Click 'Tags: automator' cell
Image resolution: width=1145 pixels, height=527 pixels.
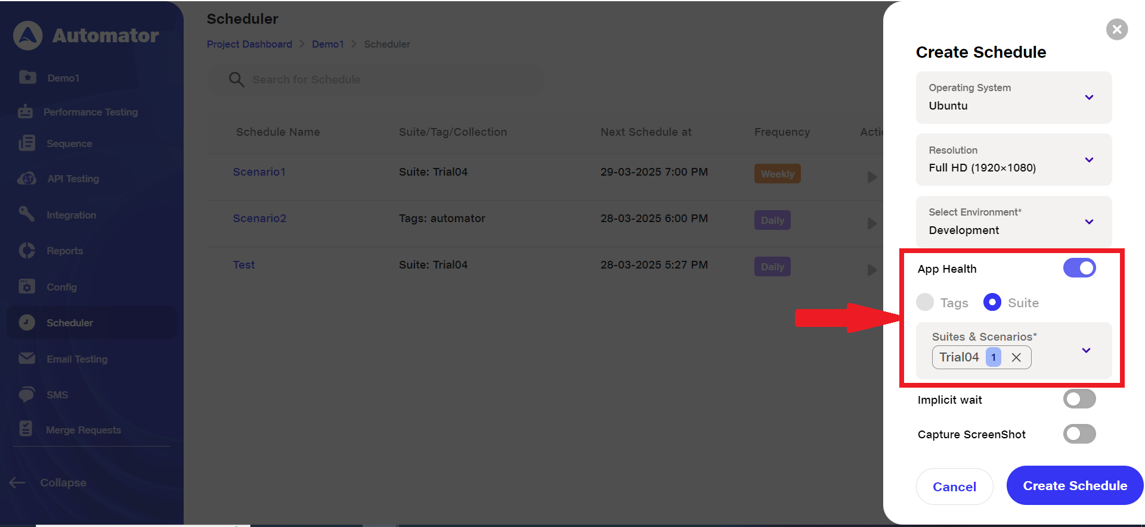pos(442,218)
